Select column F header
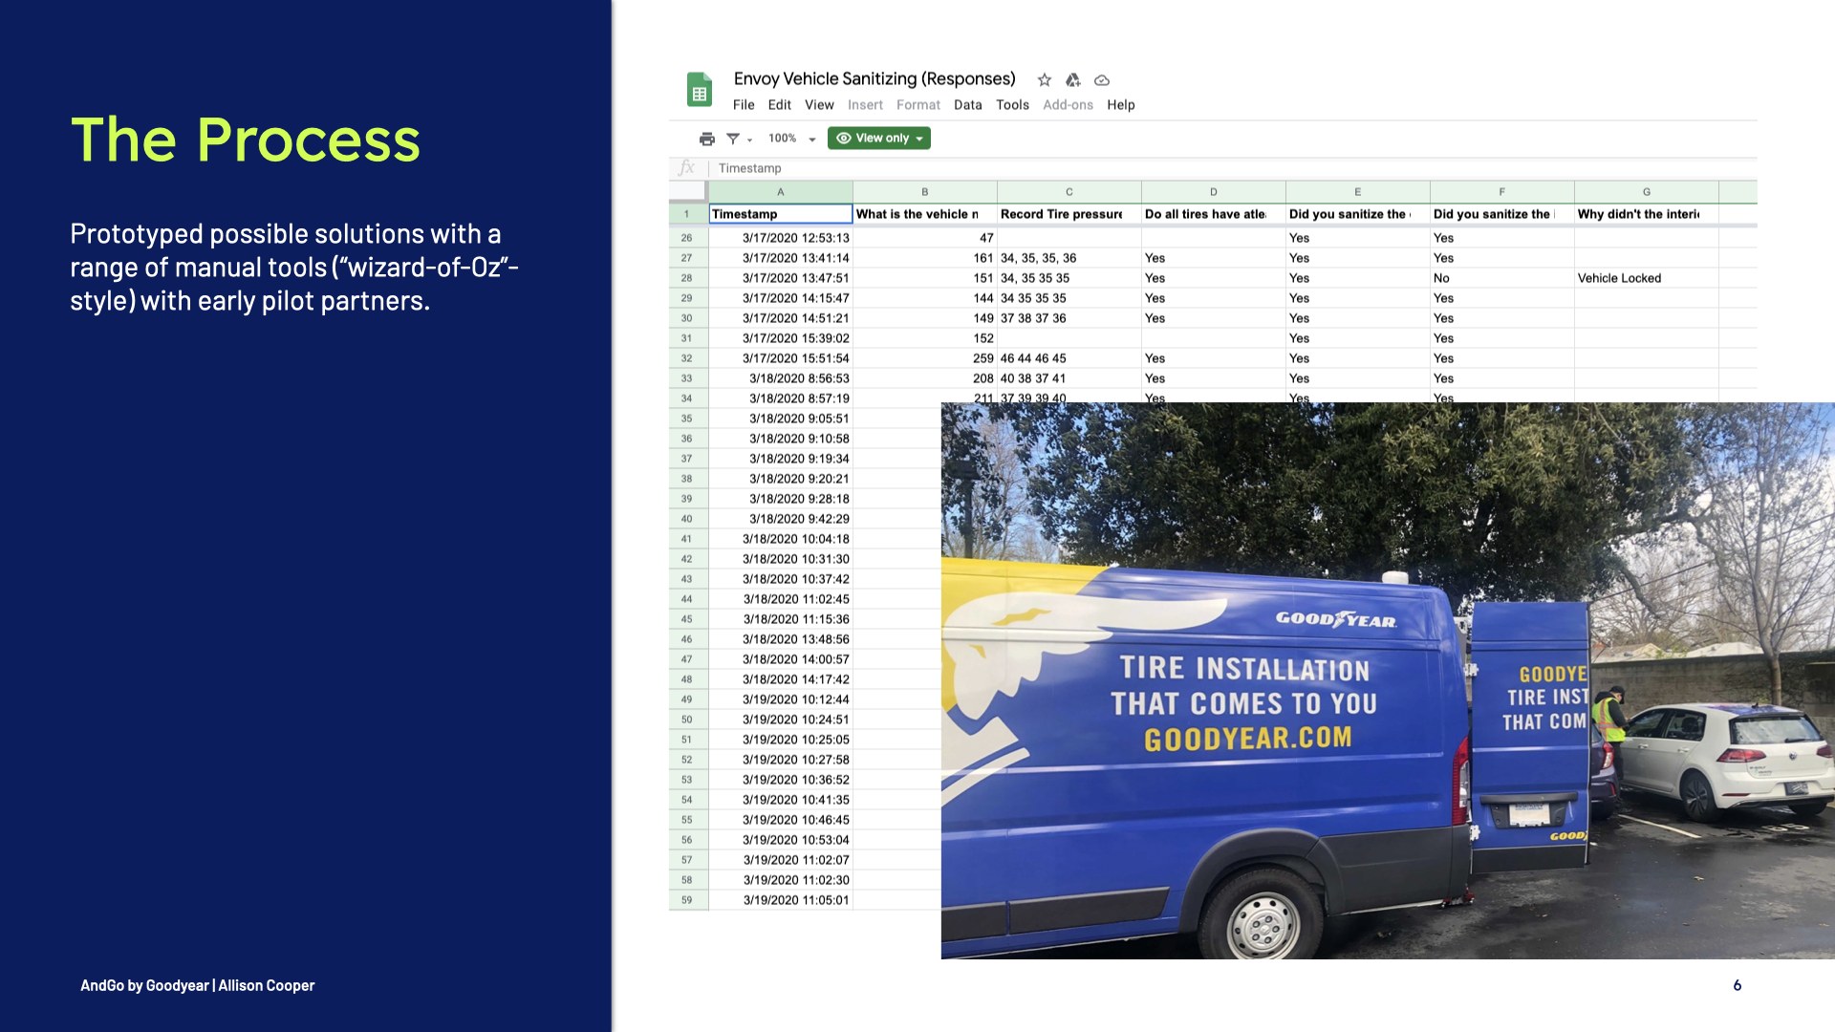Viewport: 1835px width, 1032px height. (x=1502, y=192)
